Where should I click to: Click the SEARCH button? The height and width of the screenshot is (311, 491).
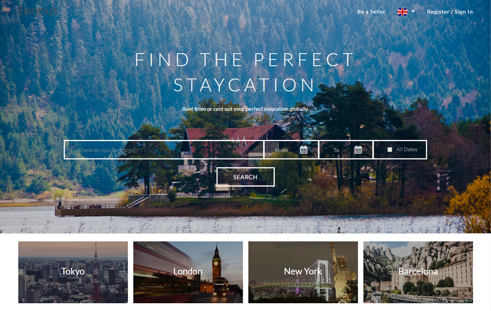tap(245, 177)
